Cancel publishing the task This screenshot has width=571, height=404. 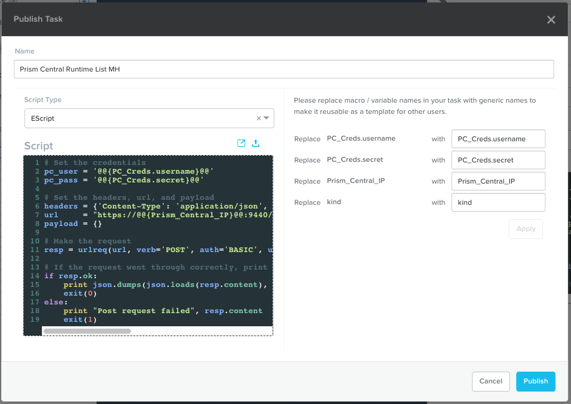491,381
